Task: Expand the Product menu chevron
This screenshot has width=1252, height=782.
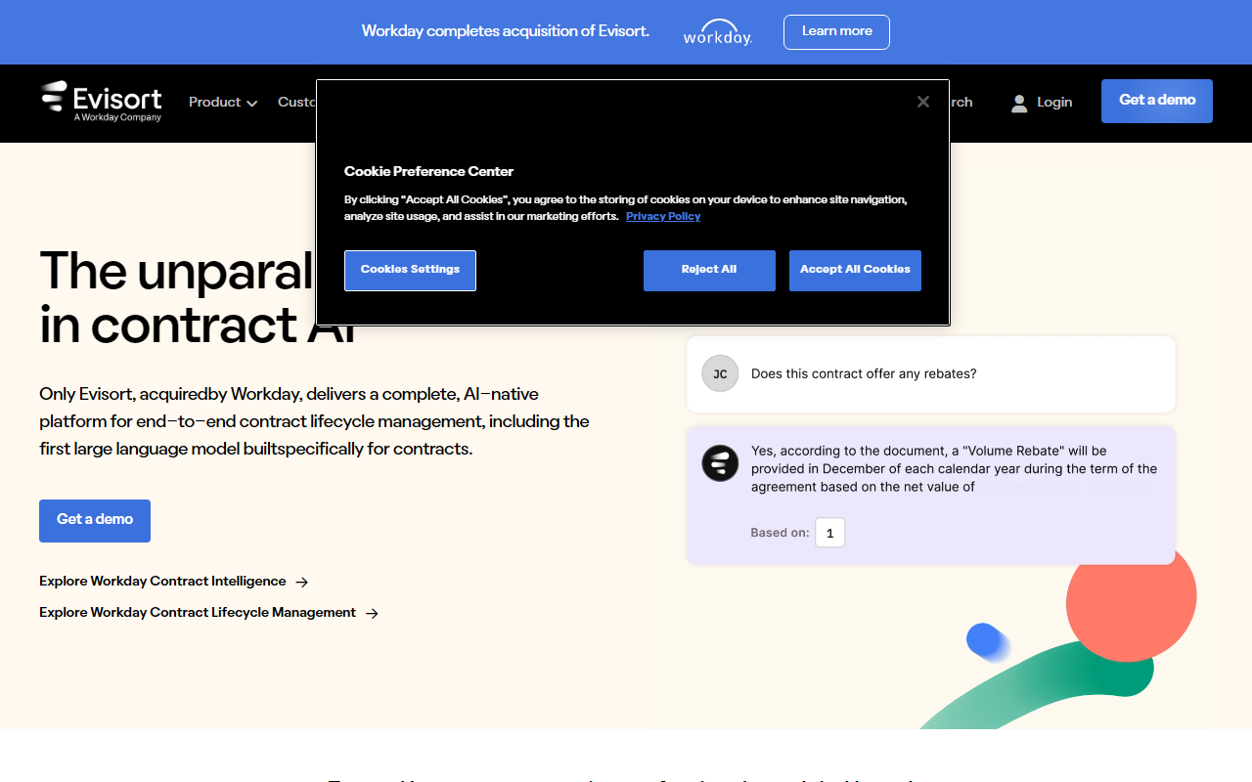Action: (x=252, y=104)
